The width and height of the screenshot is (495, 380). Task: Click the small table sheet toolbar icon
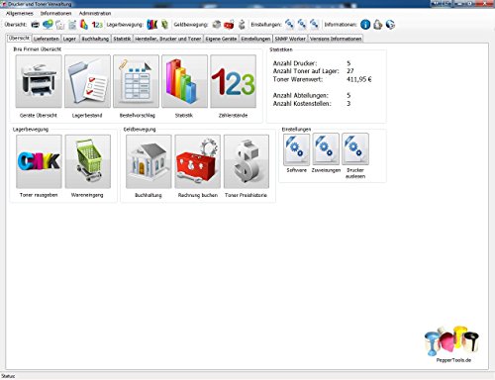(72, 25)
